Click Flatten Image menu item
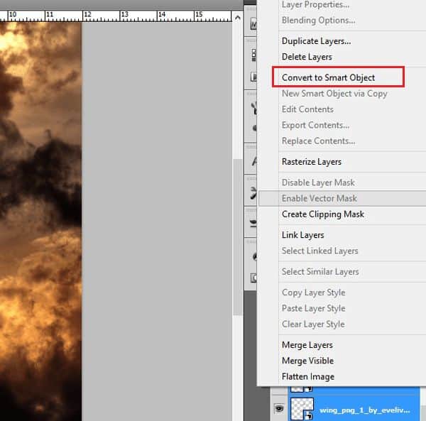This screenshot has height=421, width=426. [x=307, y=377]
